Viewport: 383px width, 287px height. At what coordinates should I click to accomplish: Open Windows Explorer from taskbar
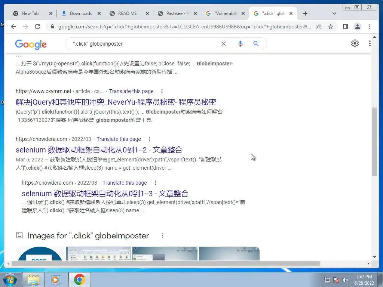click(33, 280)
